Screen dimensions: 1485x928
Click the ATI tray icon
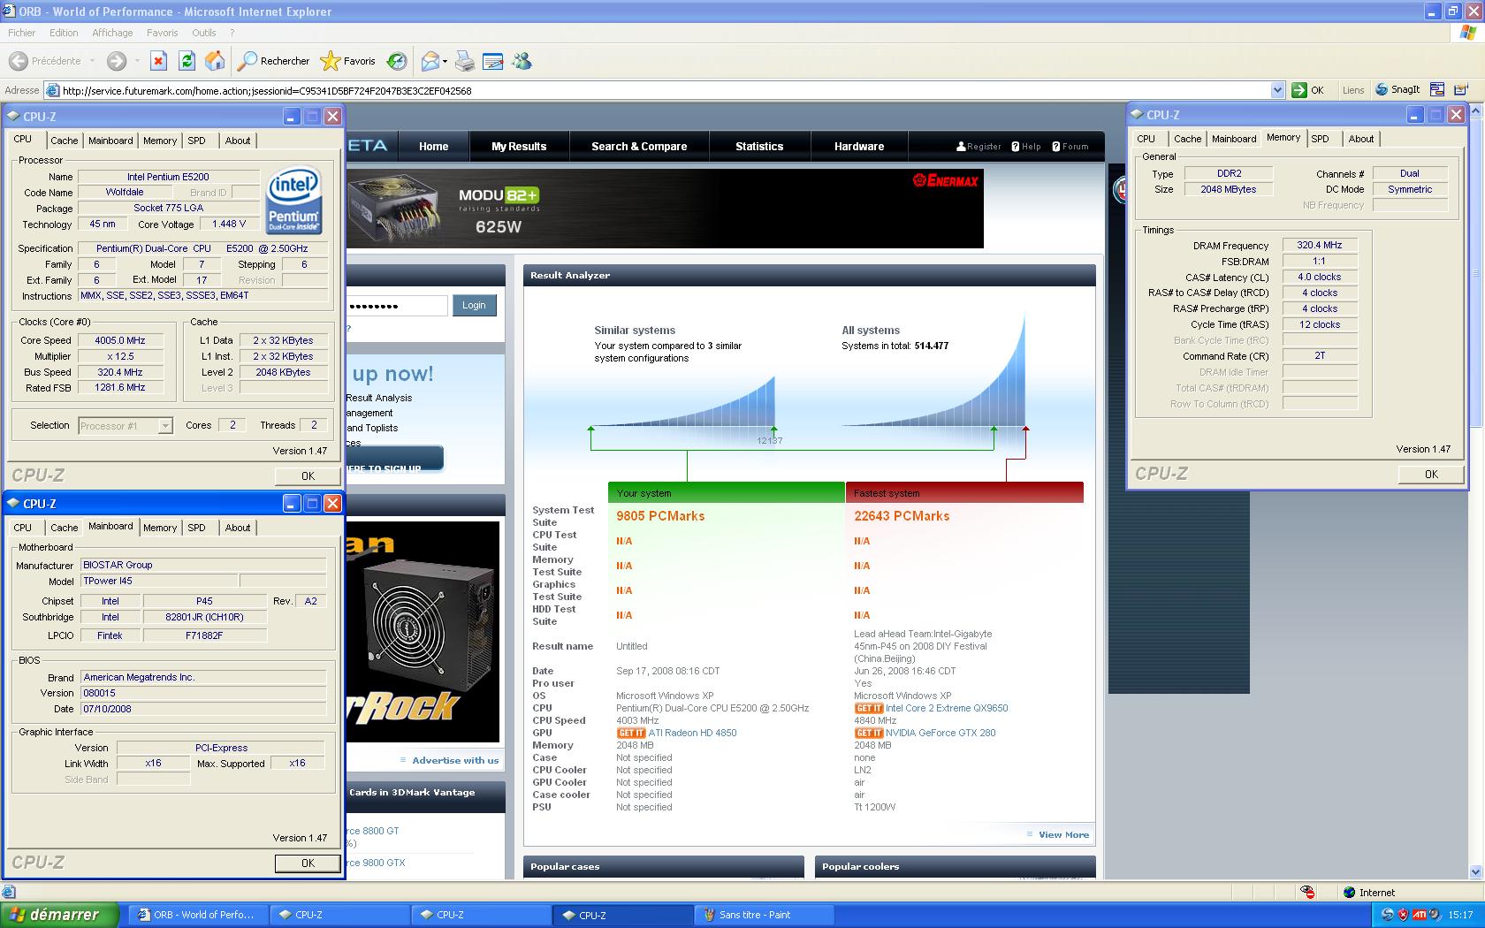click(x=1420, y=915)
